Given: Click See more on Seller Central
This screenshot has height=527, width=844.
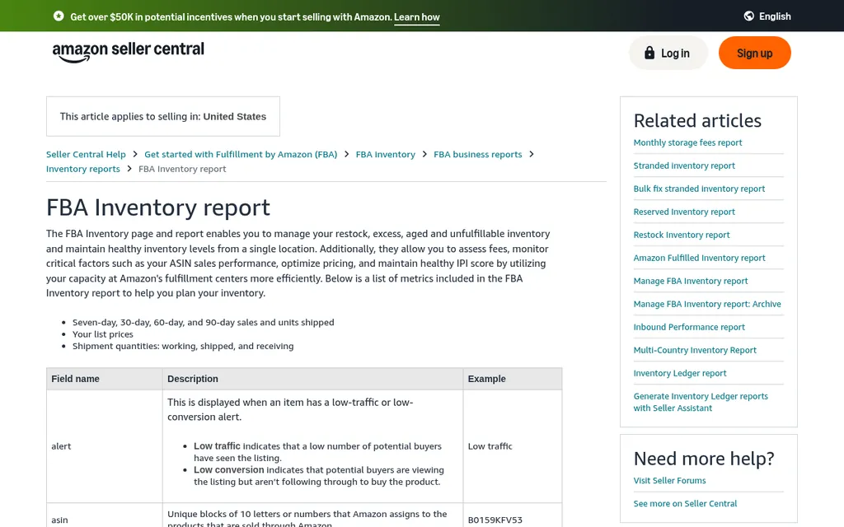Looking at the screenshot, I should pos(685,504).
